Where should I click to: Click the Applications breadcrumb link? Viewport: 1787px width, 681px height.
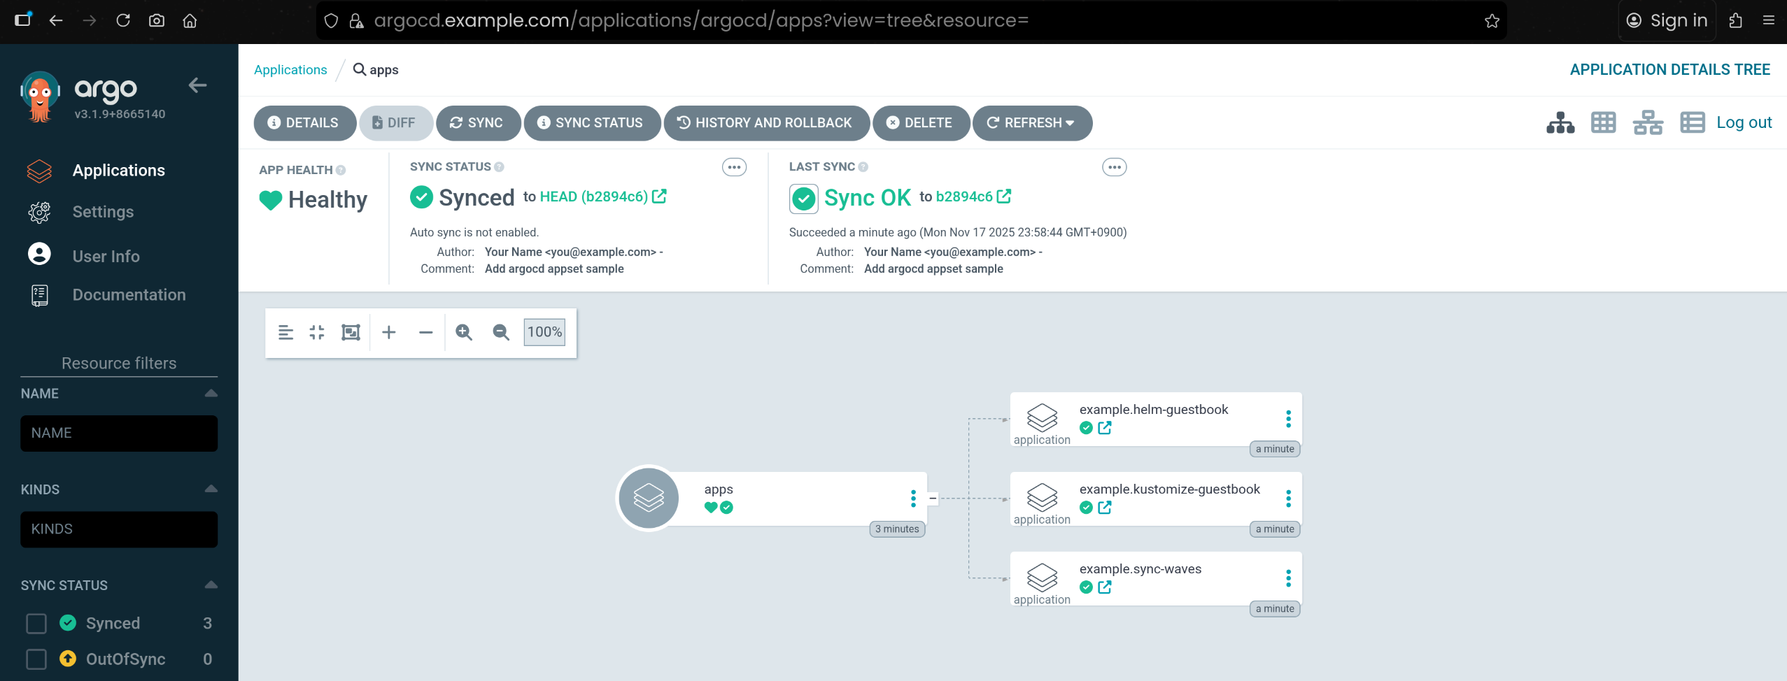290,70
